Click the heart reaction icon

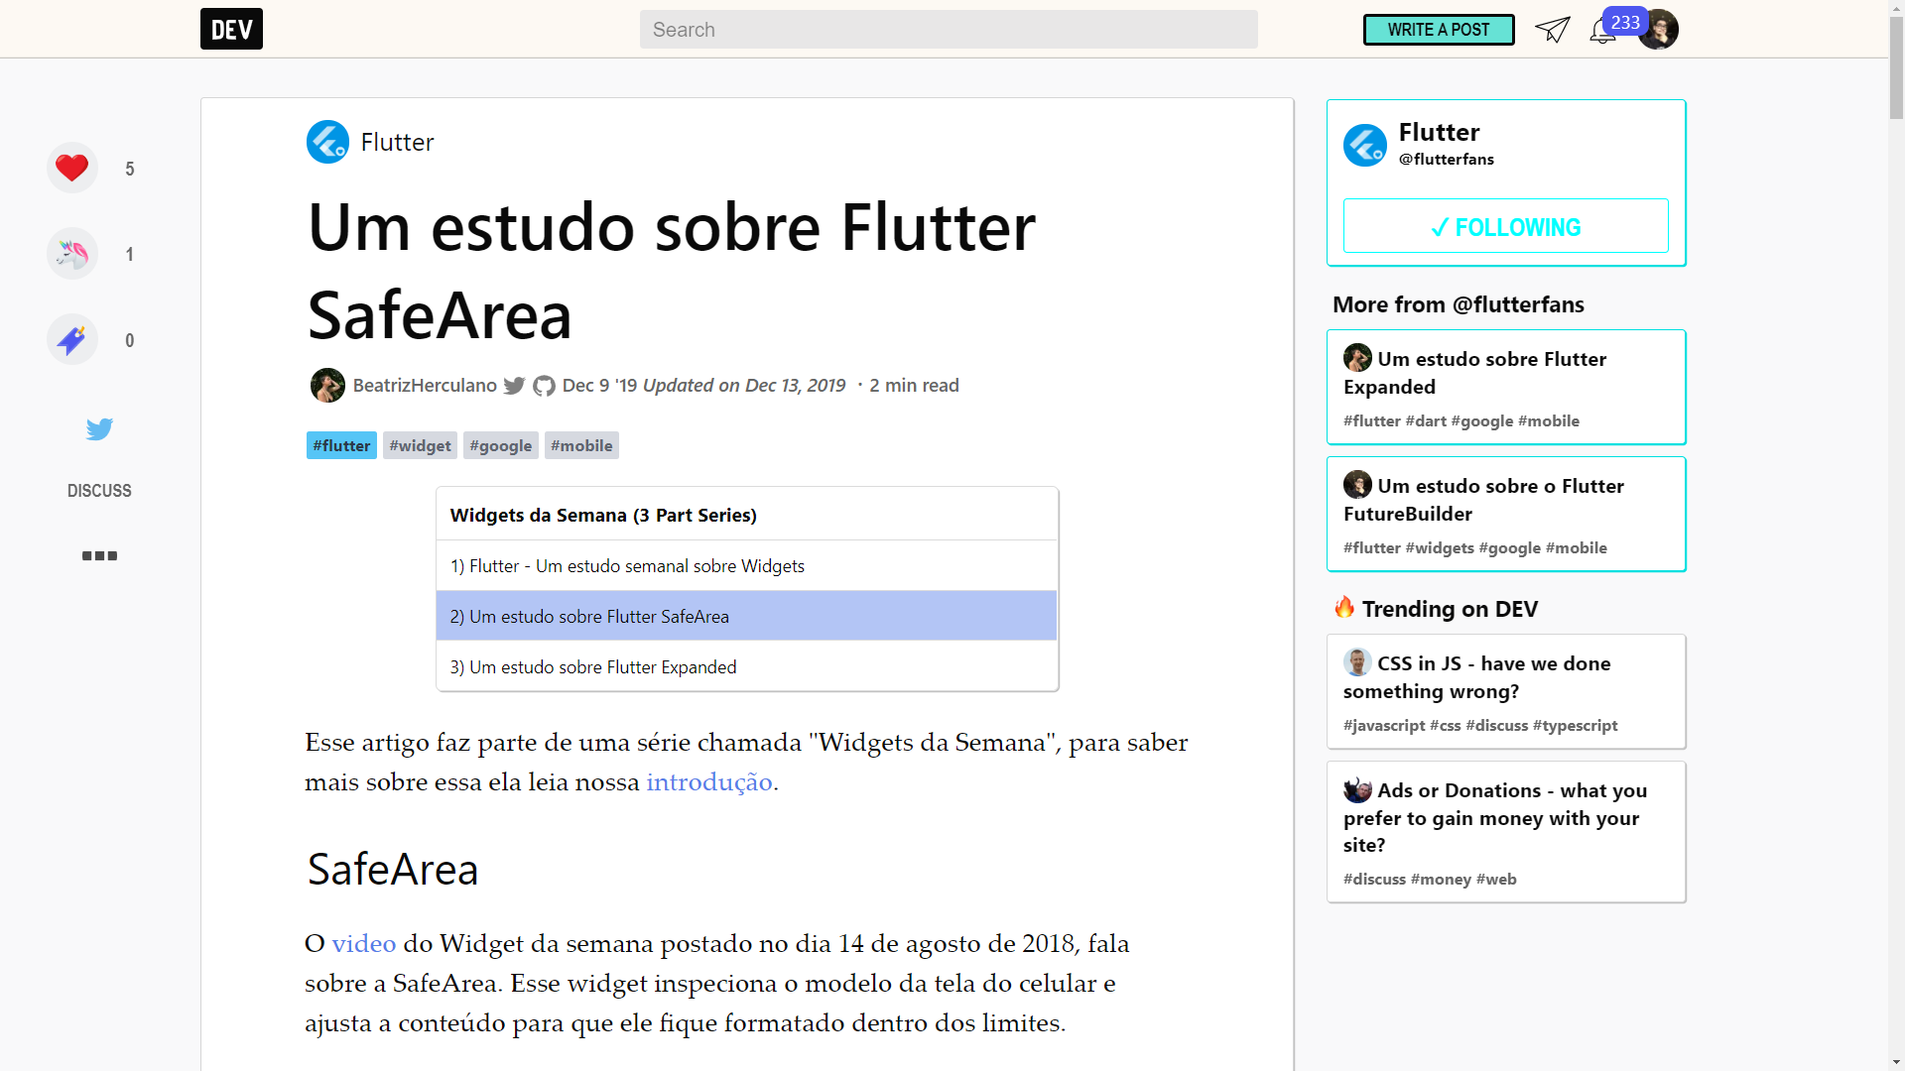pyautogui.click(x=71, y=169)
